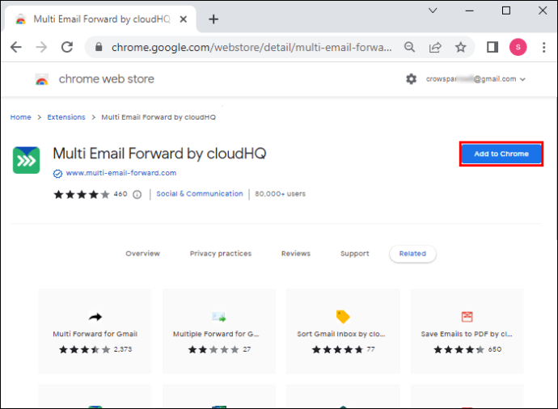Click the browser back arrow
The height and width of the screenshot is (409, 558).
(x=15, y=47)
